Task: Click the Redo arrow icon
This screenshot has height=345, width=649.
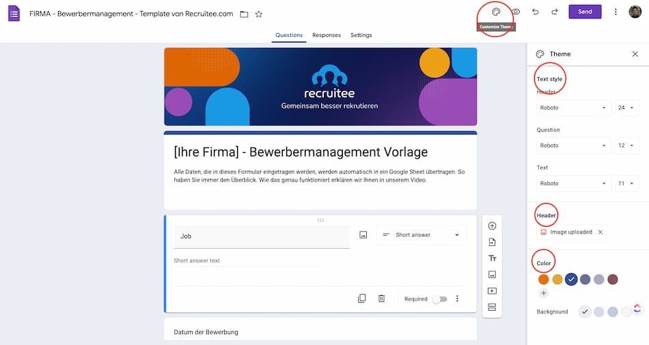Action: [x=555, y=12]
